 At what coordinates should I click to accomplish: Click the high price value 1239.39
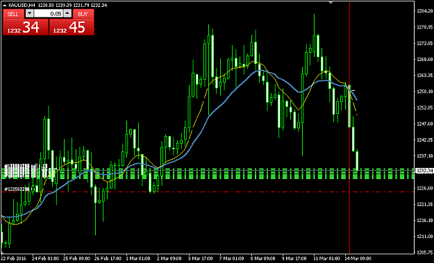pyautogui.click(x=63, y=6)
